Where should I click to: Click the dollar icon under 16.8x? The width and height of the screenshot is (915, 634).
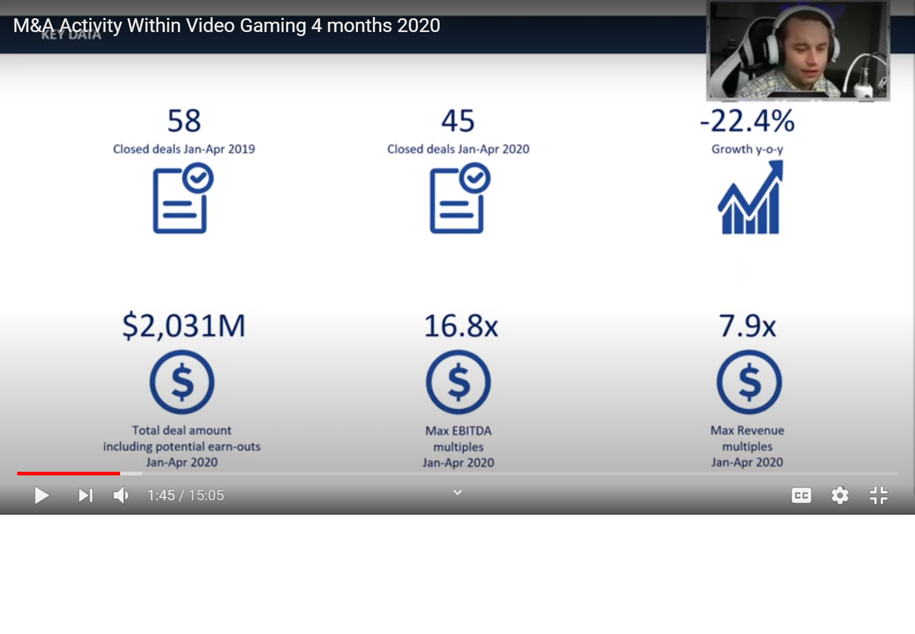coord(458,382)
